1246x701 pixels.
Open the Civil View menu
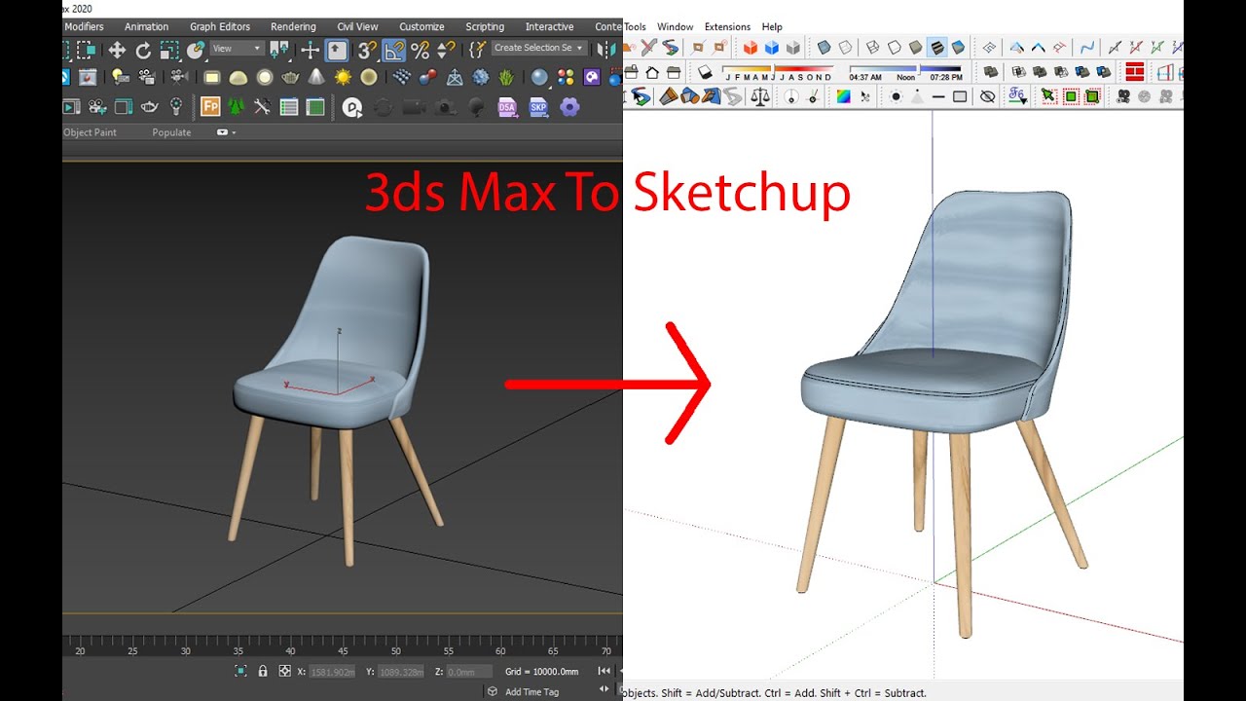coord(357,26)
